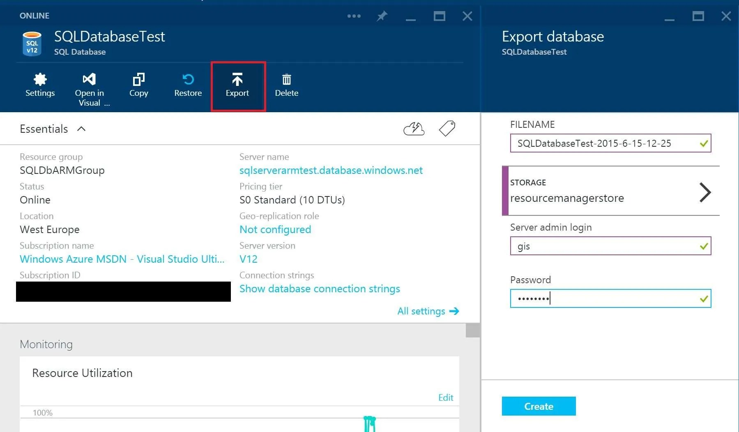Open the more options ellipsis menu

[354, 16]
